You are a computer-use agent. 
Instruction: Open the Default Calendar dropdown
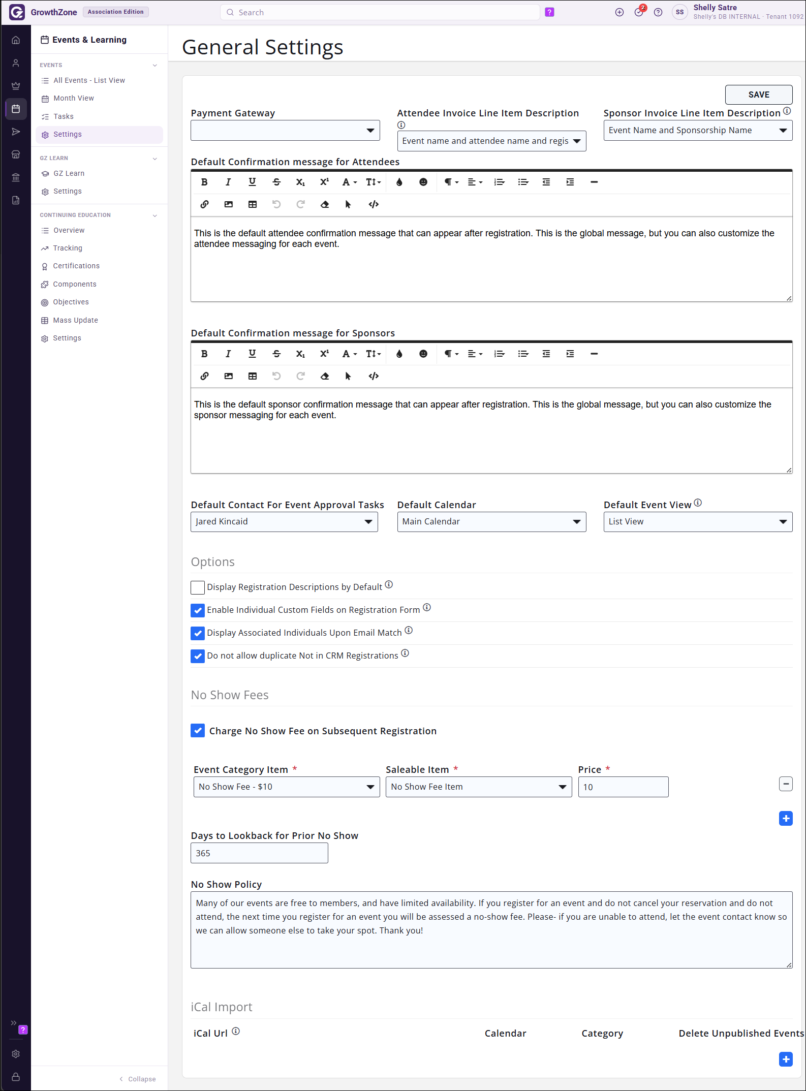(x=491, y=522)
